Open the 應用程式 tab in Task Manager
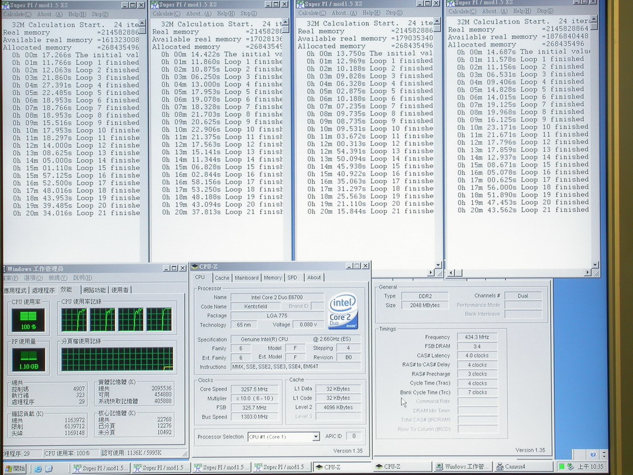The width and height of the screenshot is (633, 475). pyautogui.click(x=15, y=289)
